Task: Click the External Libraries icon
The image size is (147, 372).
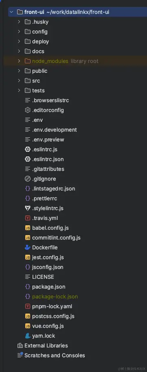Action: (20, 346)
